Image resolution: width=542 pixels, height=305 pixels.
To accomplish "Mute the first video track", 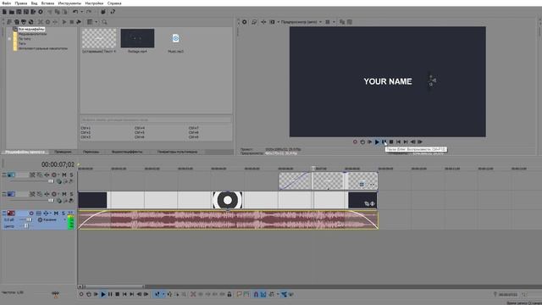I will (x=64, y=175).
